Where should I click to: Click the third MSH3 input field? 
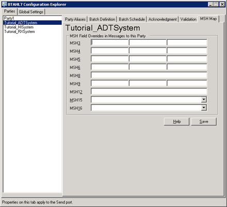187,42
